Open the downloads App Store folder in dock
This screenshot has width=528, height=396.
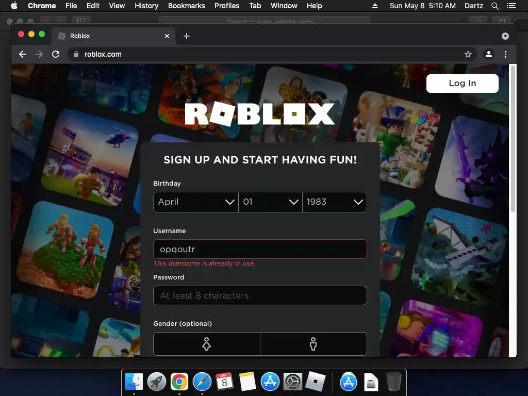348,382
